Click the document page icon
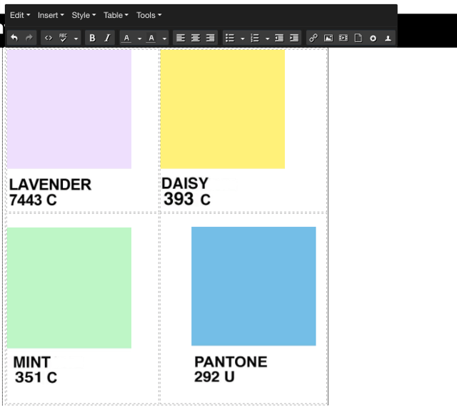Image resolution: width=457 pixels, height=415 pixels. point(358,38)
